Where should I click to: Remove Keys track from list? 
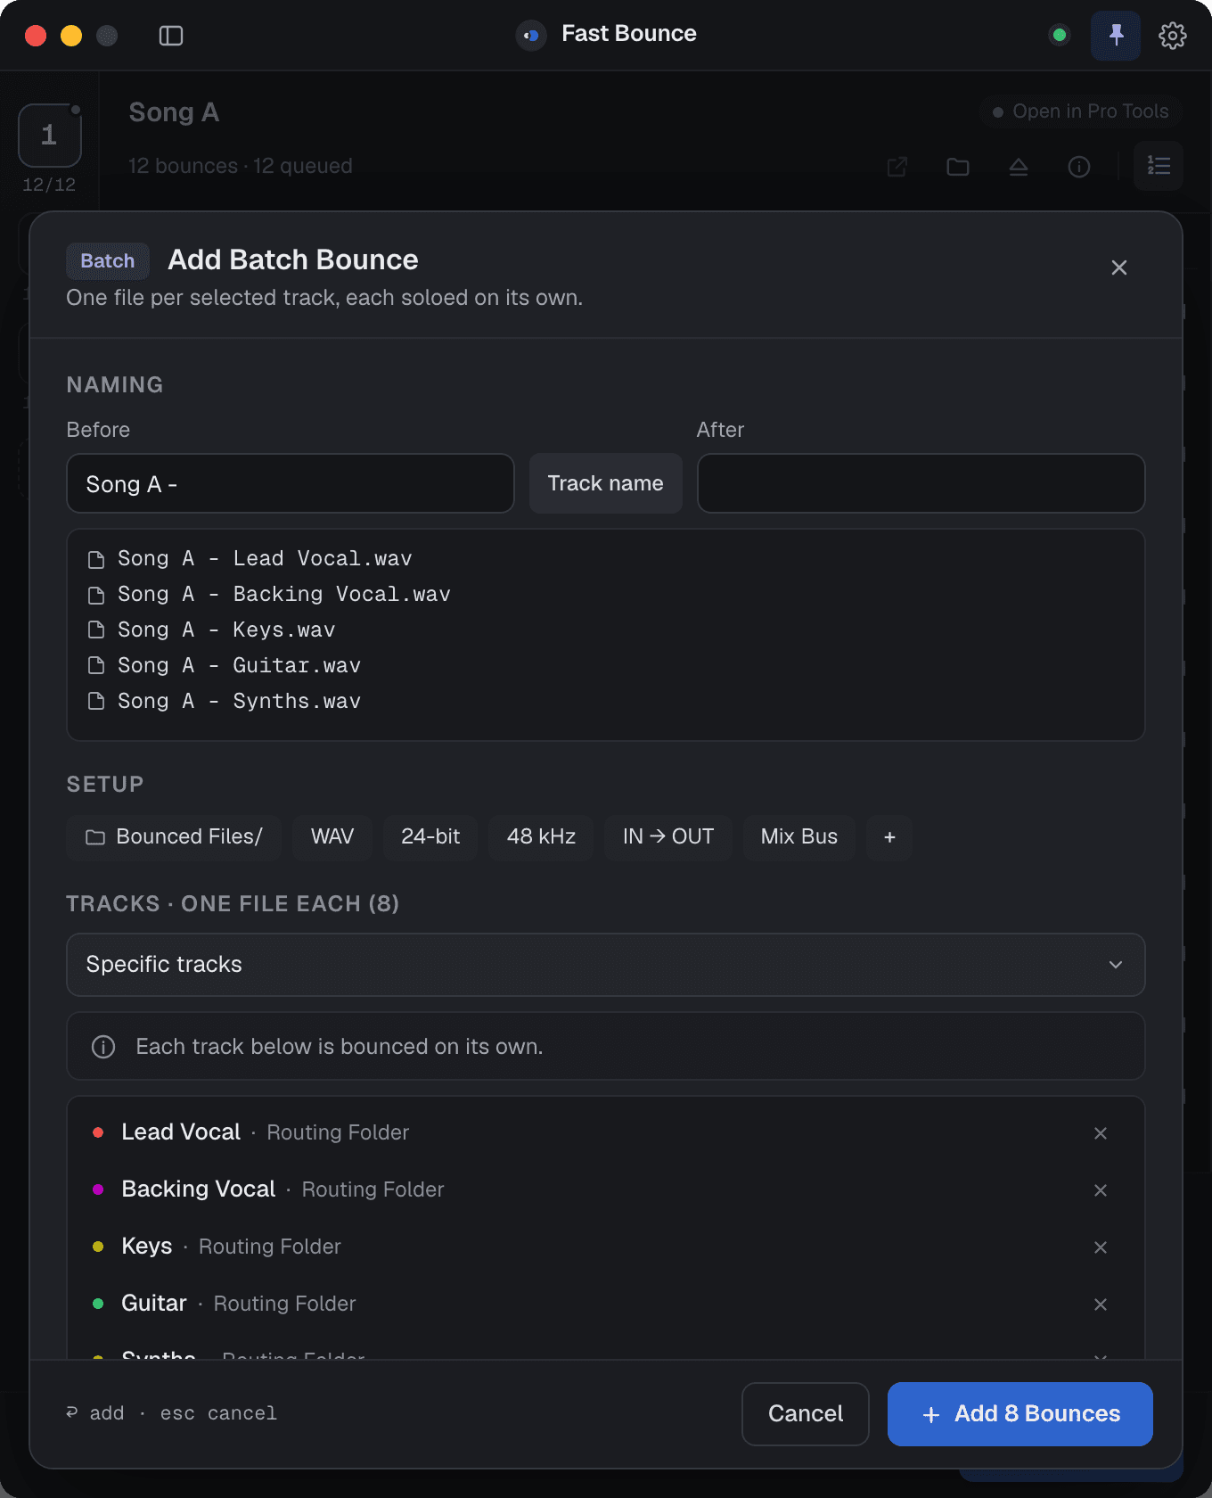(x=1101, y=1247)
